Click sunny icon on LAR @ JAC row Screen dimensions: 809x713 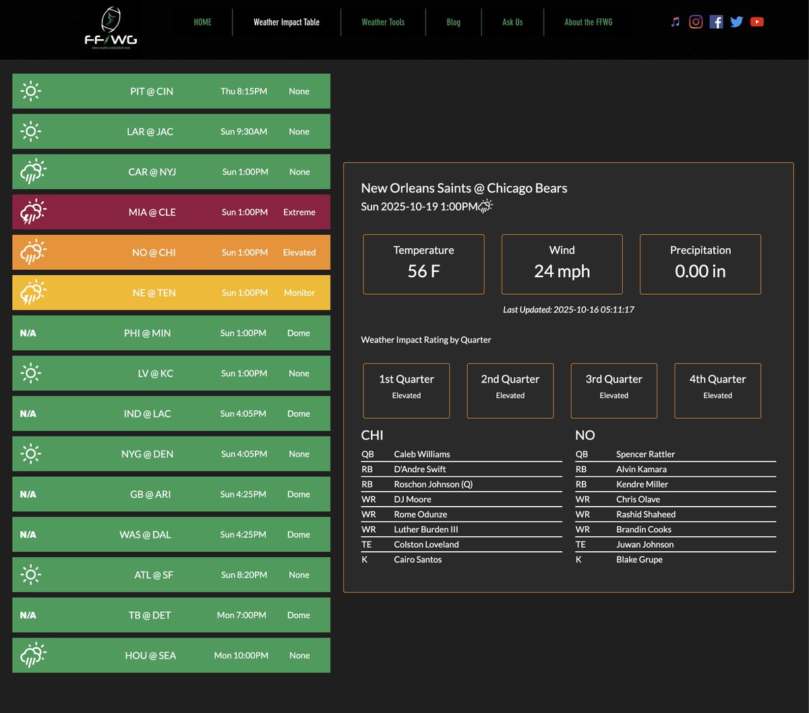[x=30, y=132]
